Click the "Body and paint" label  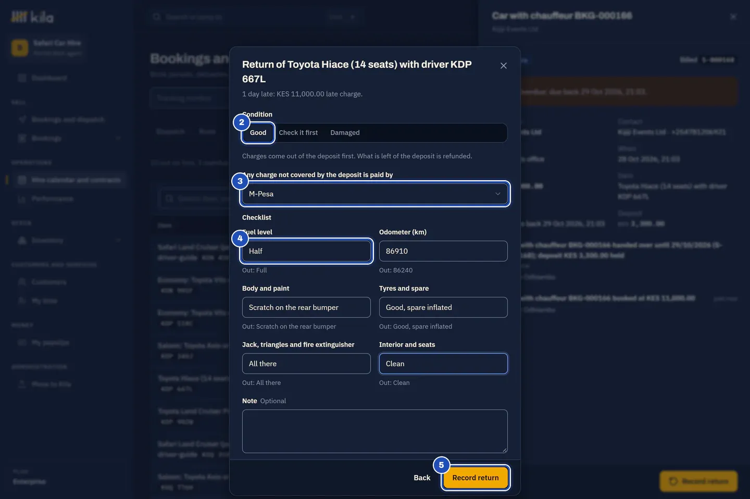pyautogui.click(x=266, y=289)
